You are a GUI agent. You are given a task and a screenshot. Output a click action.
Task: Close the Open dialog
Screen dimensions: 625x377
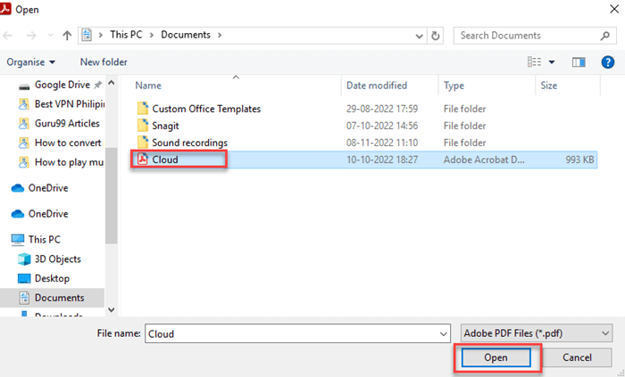tap(614, 9)
